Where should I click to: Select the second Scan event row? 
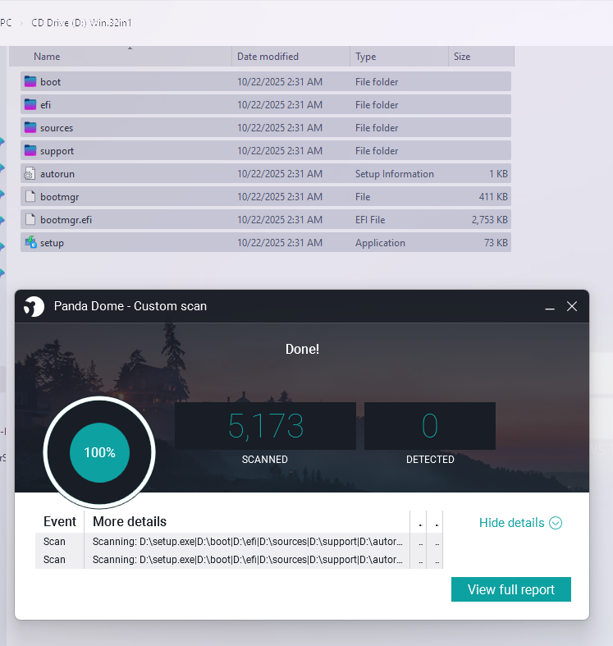click(x=239, y=560)
